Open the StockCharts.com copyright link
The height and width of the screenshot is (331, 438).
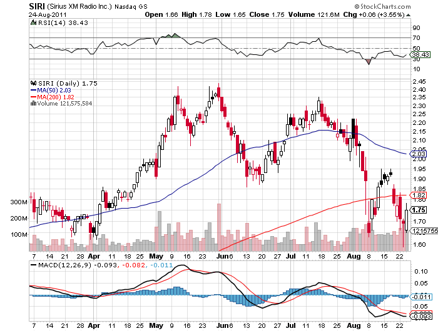pos(383,6)
